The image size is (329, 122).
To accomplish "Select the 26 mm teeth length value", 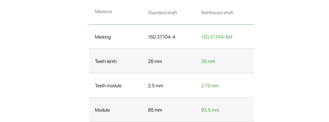I will pos(155,61).
